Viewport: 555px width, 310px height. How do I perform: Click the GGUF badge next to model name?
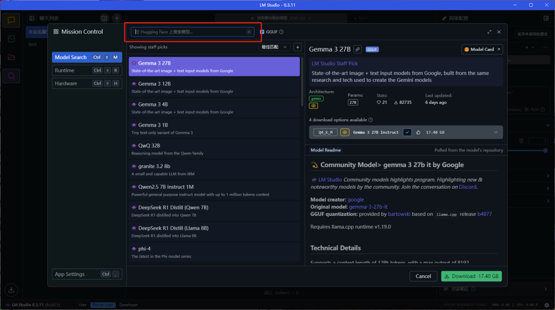(372, 49)
